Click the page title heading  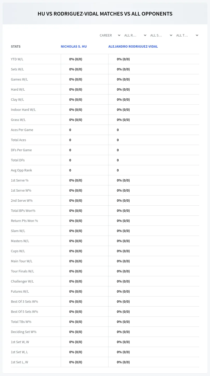[105, 14]
